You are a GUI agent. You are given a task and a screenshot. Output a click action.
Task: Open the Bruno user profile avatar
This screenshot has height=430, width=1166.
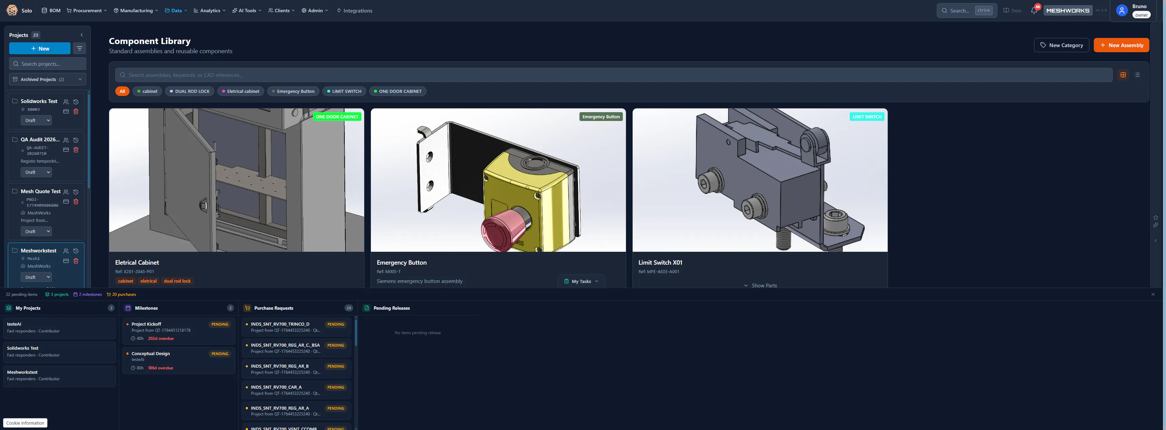pyautogui.click(x=1122, y=11)
